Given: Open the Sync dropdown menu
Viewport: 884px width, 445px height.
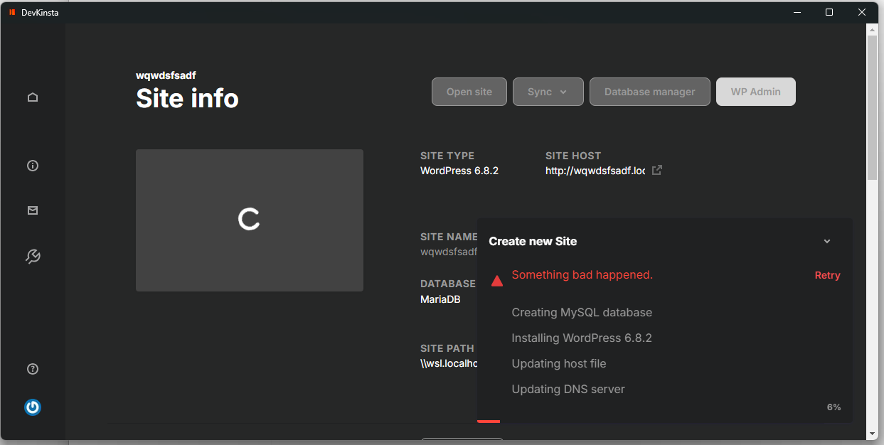Looking at the screenshot, I should pyautogui.click(x=548, y=92).
